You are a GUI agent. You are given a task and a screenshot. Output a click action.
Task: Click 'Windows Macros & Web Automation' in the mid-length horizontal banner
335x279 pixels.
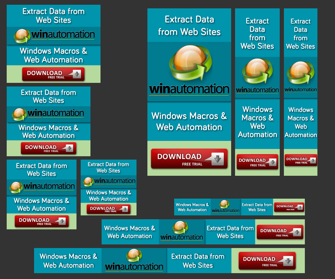(x=130, y=232)
